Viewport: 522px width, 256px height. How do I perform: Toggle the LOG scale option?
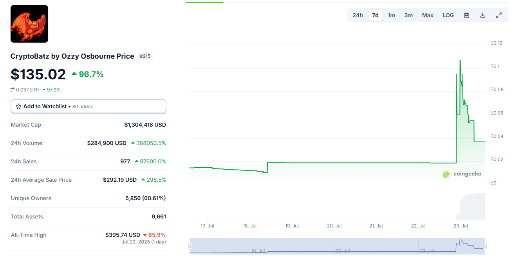(x=448, y=15)
